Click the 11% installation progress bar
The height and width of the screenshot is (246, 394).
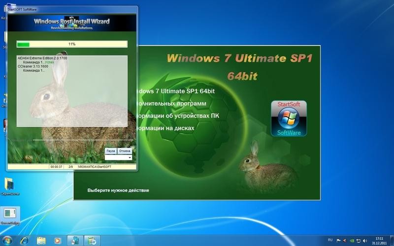coord(72,44)
